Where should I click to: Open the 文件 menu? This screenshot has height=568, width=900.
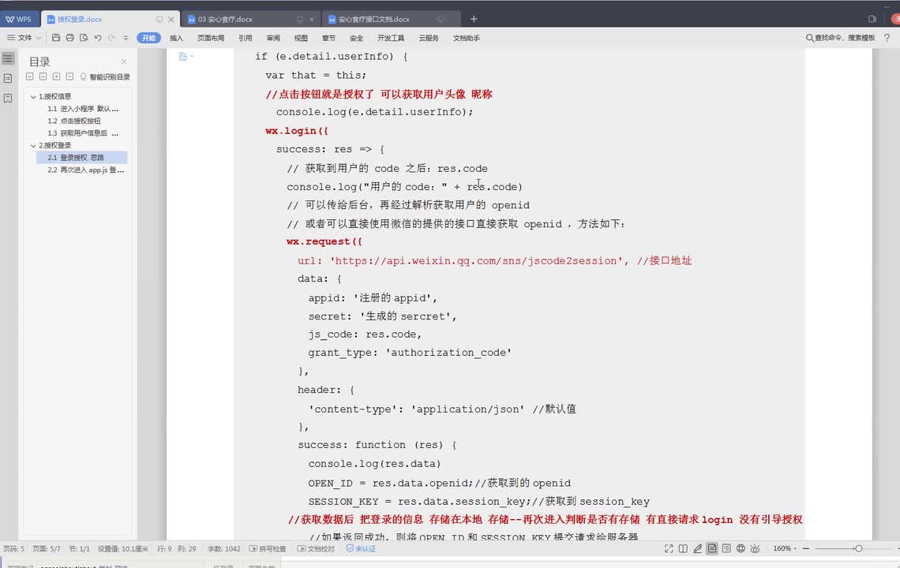20,38
